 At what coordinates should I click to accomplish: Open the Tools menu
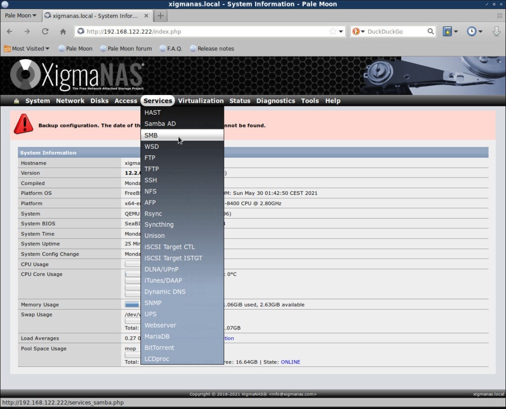(x=310, y=101)
